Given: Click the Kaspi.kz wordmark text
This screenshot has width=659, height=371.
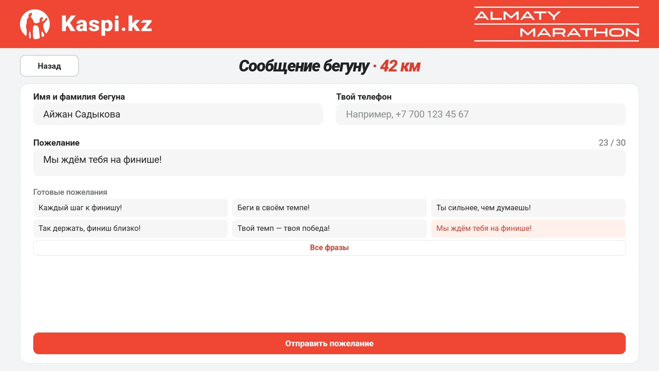Looking at the screenshot, I should coord(106,24).
